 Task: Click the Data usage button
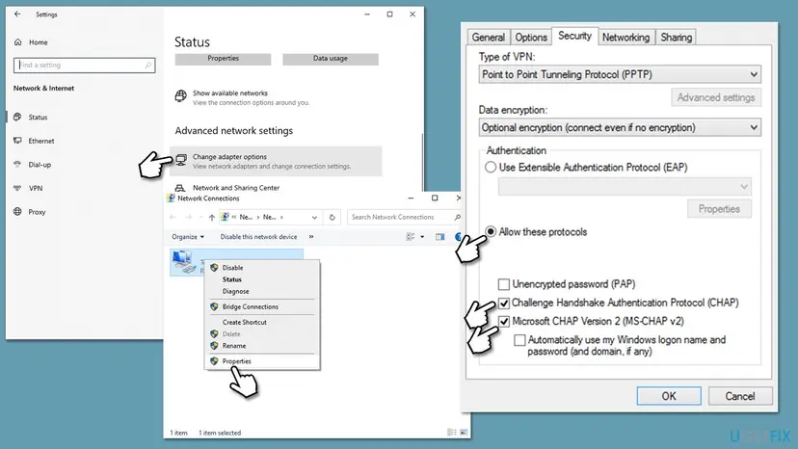tap(331, 59)
